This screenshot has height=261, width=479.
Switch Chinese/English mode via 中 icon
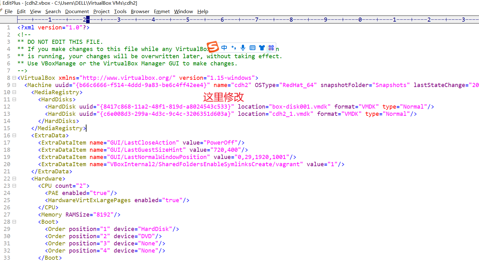(224, 48)
